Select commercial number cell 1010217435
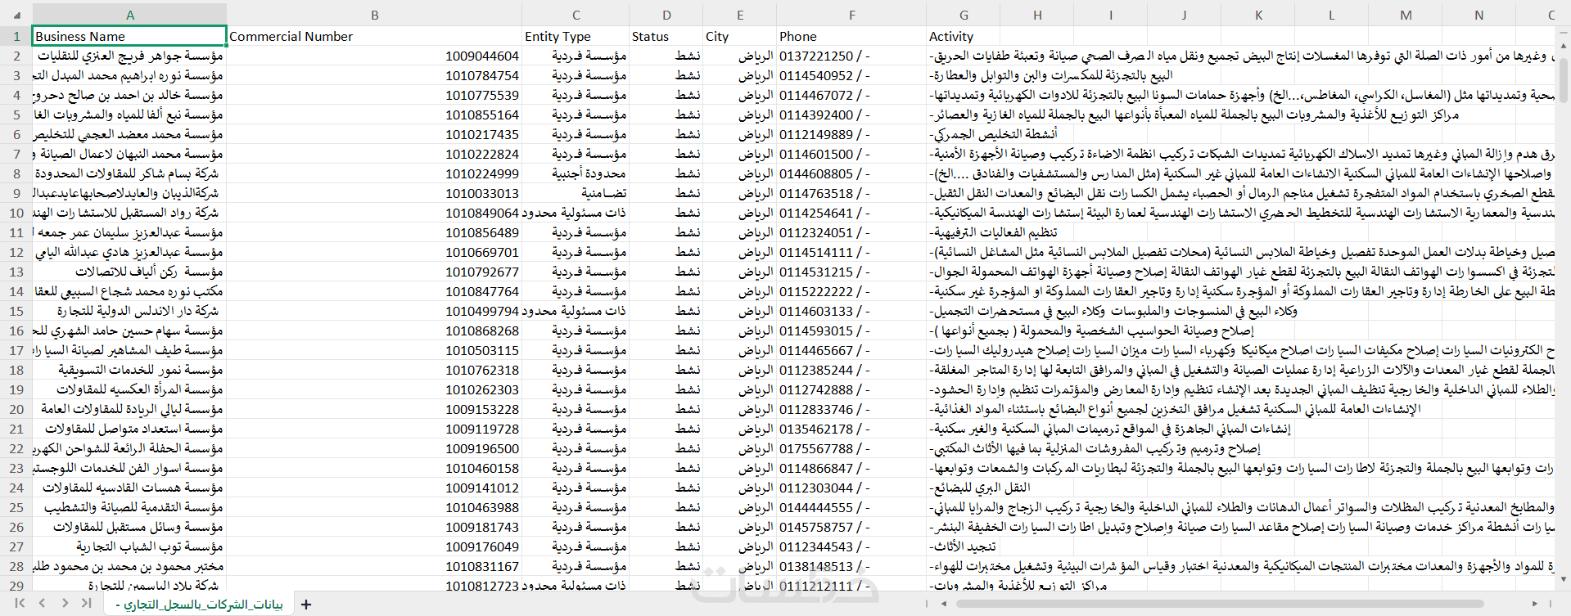The height and width of the screenshot is (616, 1571). pyautogui.click(x=375, y=134)
